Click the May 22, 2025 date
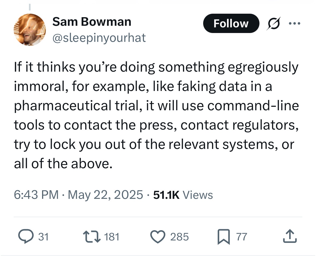 [x=106, y=195]
